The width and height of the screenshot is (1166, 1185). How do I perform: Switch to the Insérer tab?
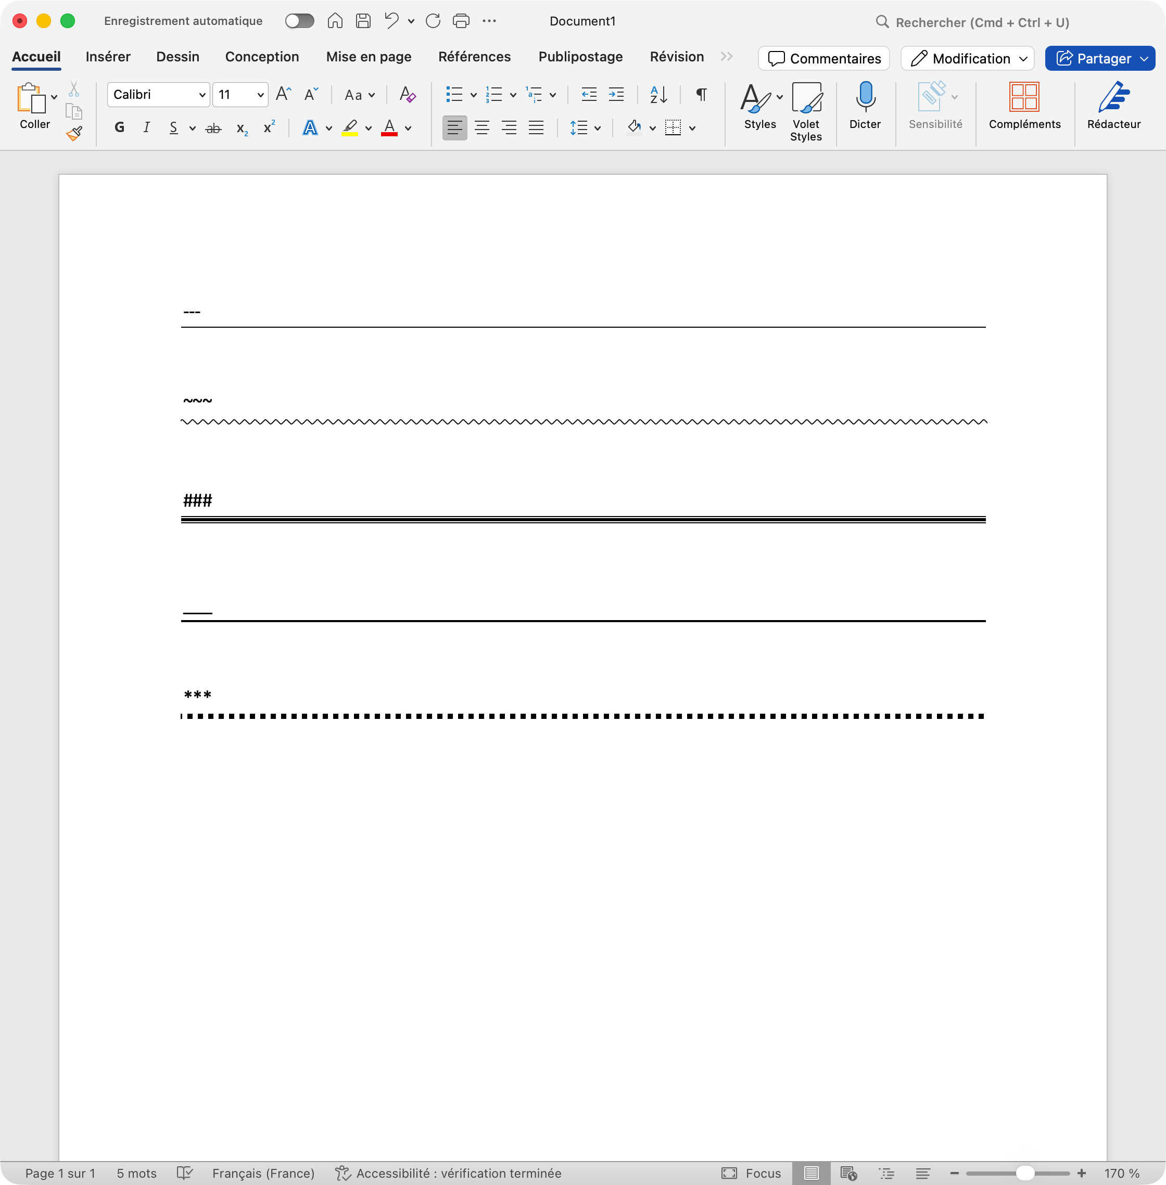click(108, 57)
